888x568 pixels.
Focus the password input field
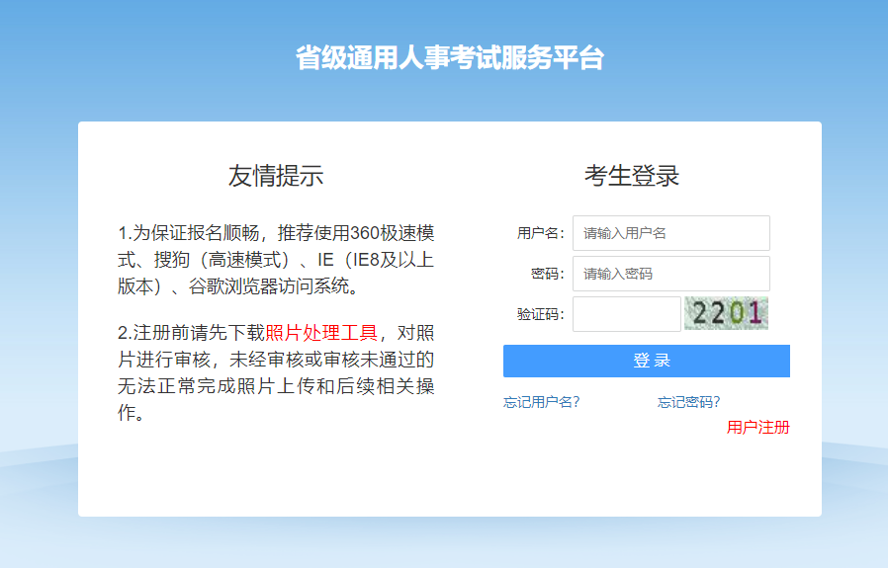[671, 274]
